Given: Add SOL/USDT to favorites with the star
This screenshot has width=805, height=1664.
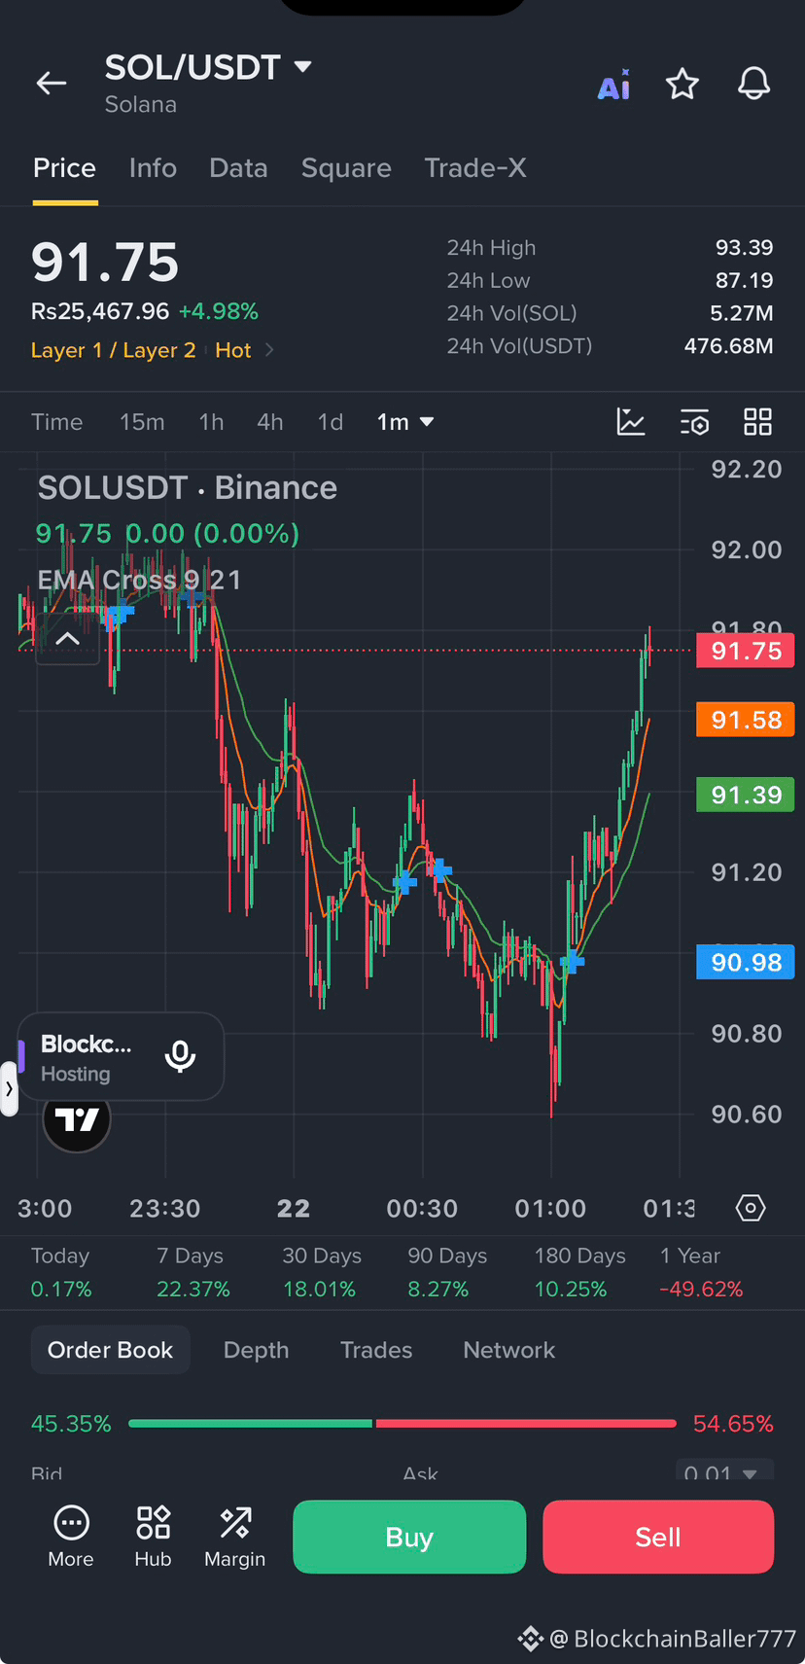Looking at the screenshot, I should 682,85.
